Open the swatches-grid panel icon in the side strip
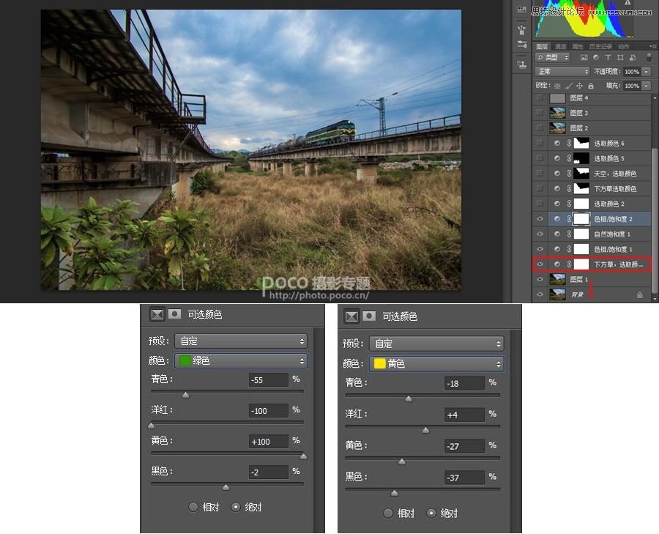The width and height of the screenshot is (659, 534). 521,10
